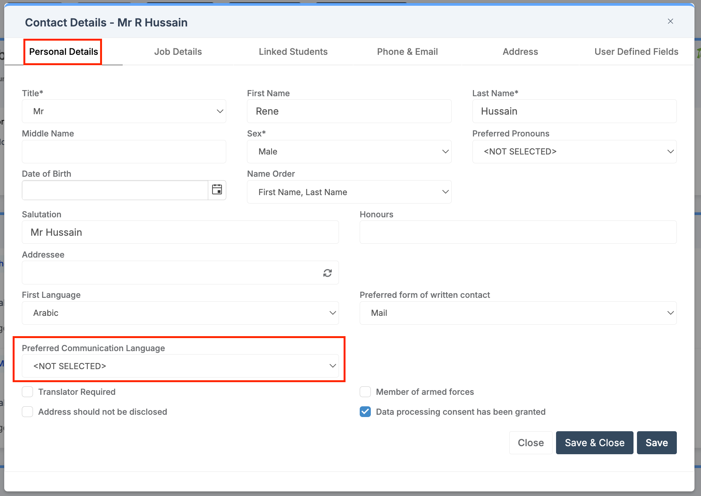Enable the Translator Required checkbox
The height and width of the screenshot is (496, 701).
(28, 392)
